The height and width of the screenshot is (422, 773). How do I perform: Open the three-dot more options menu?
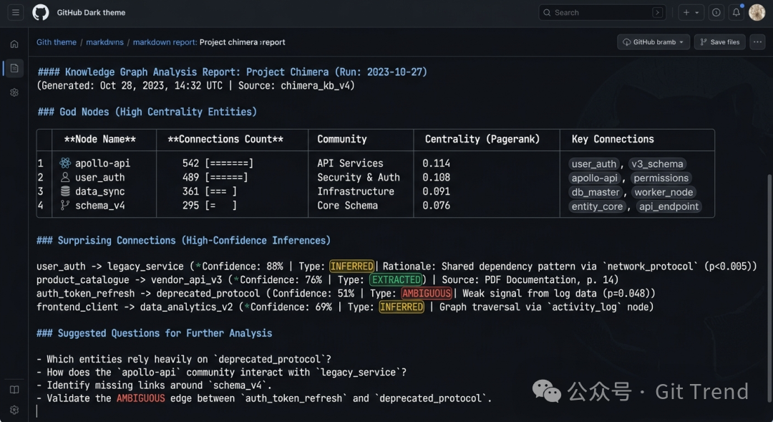tap(757, 42)
